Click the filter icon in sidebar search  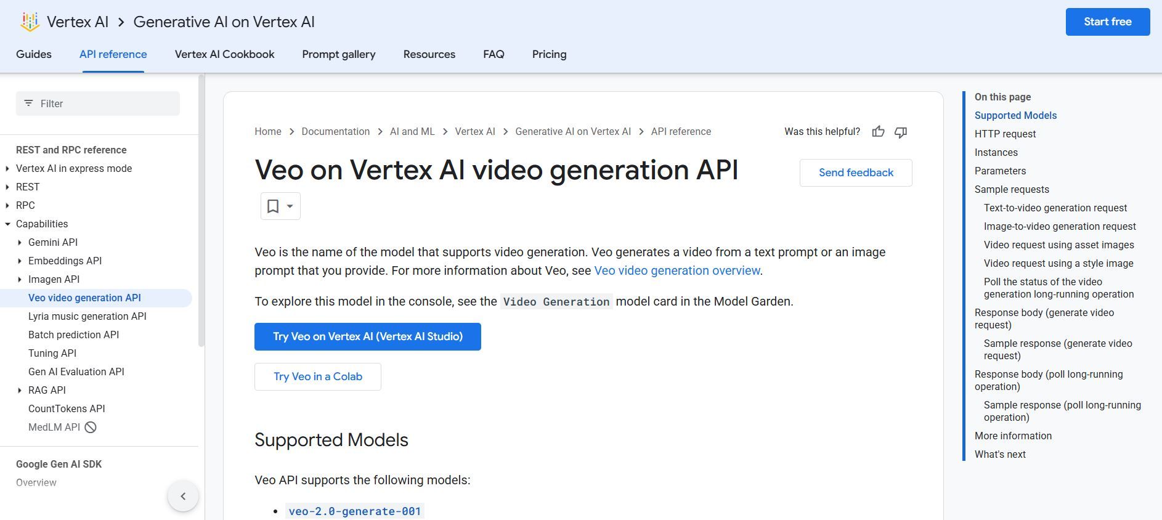click(28, 104)
